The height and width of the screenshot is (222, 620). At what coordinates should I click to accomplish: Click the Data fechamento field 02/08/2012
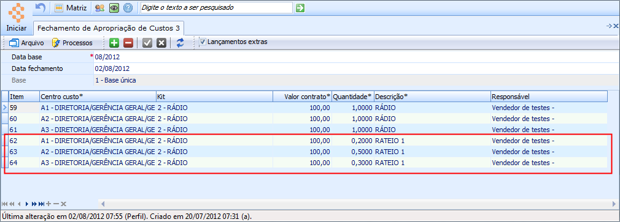click(356, 68)
